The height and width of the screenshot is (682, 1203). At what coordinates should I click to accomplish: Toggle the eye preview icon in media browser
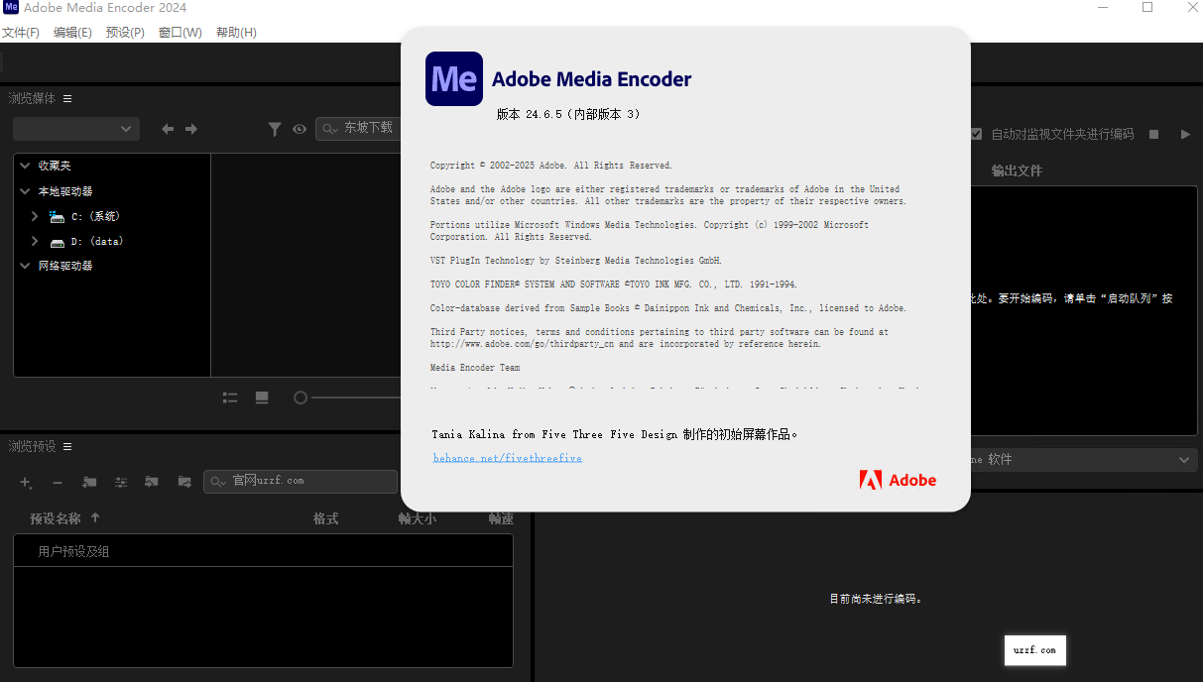[299, 128]
